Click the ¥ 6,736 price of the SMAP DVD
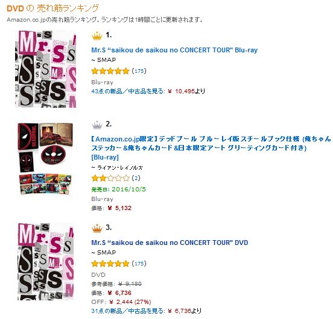 point(119,293)
